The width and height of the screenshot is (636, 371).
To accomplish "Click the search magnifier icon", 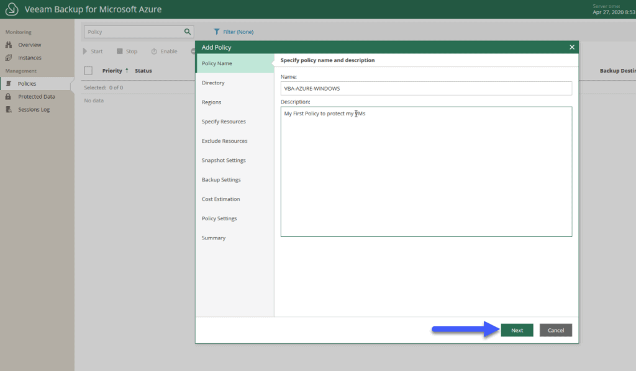I will [188, 32].
